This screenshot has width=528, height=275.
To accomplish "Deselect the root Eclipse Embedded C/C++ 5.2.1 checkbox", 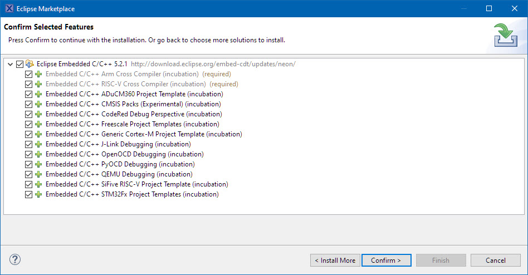I will click(20, 64).
